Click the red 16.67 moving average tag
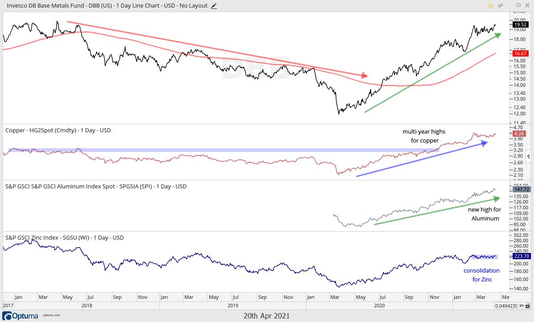The width and height of the screenshot is (534, 322). click(520, 53)
